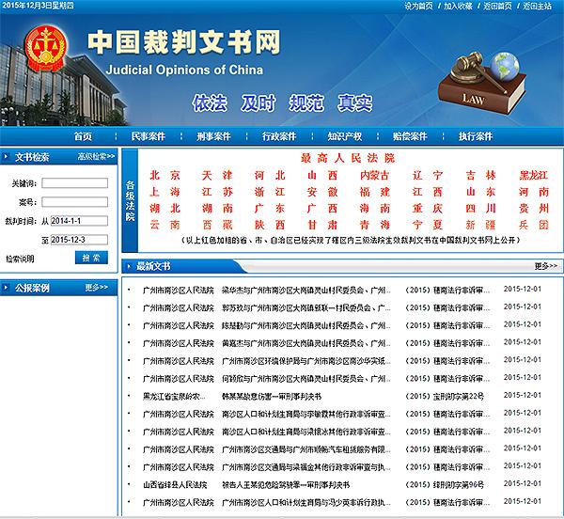Click the 搜索 search button
Image resolution: width=564 pixels, height=519 pixels.
point(91,258)
